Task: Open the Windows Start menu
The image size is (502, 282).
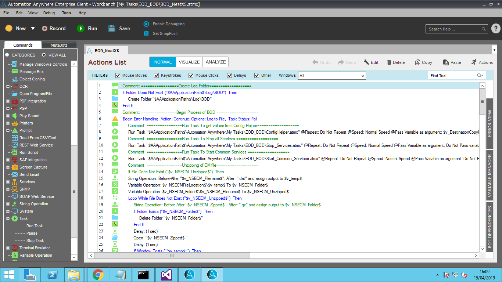Action: [9, 274]
